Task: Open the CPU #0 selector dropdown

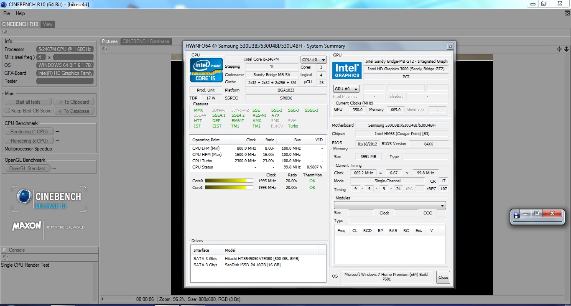Action: coord(314,60)
